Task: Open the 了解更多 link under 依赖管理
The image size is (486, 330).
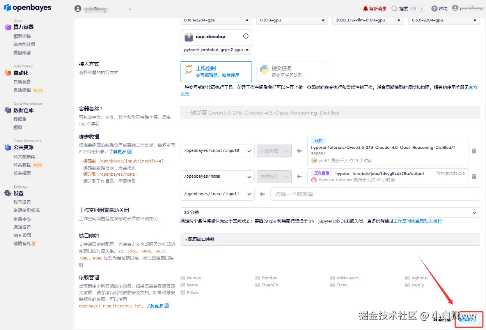Action: [x=157, y=306]
